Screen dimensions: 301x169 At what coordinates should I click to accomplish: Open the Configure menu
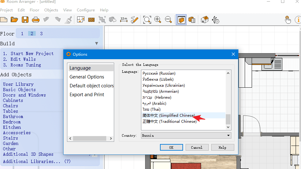86,10
